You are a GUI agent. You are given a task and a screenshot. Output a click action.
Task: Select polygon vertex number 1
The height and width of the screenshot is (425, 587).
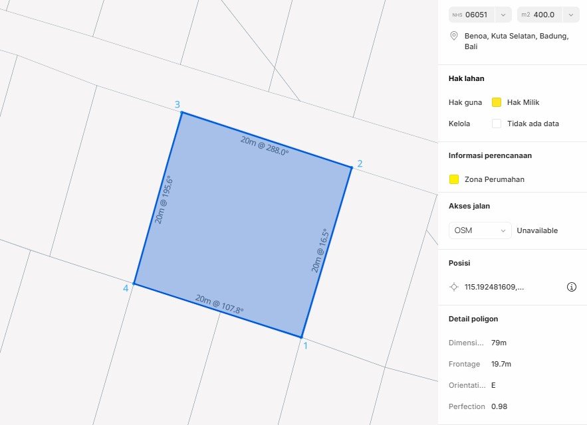tap(302, 337)
